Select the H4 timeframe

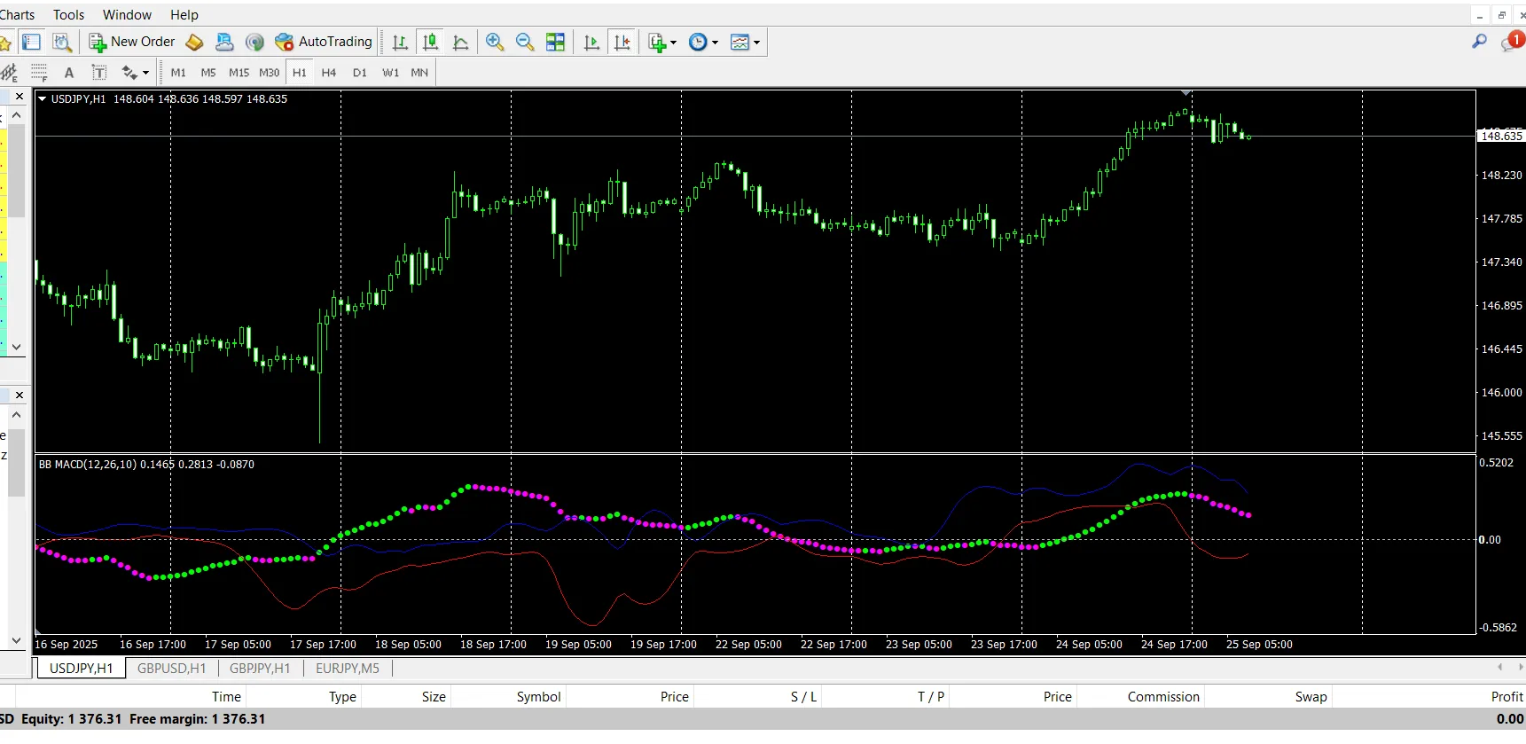coord(329,73)
